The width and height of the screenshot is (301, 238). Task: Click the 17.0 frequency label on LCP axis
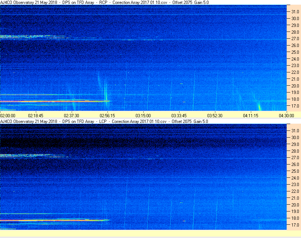coord(295,225)
